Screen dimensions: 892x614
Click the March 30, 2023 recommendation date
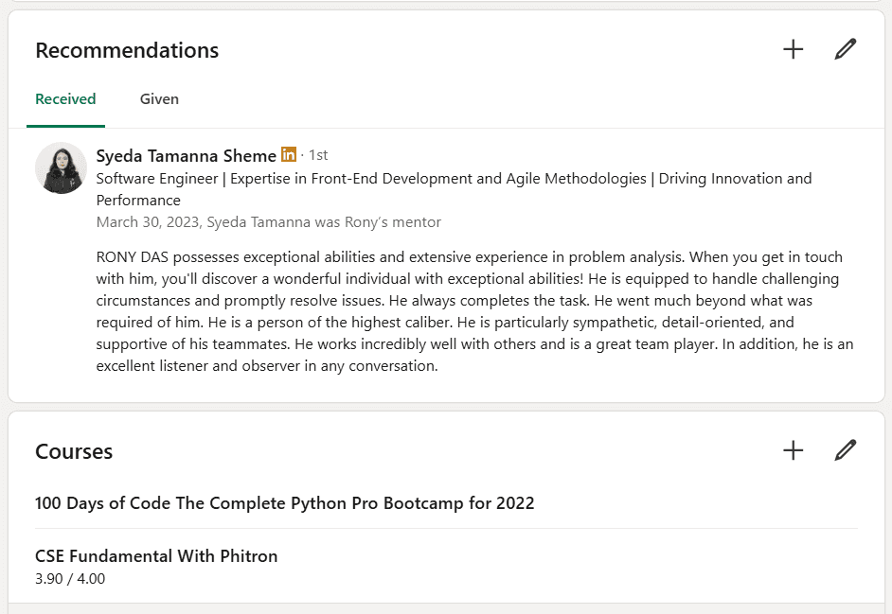tap(147, 222)
